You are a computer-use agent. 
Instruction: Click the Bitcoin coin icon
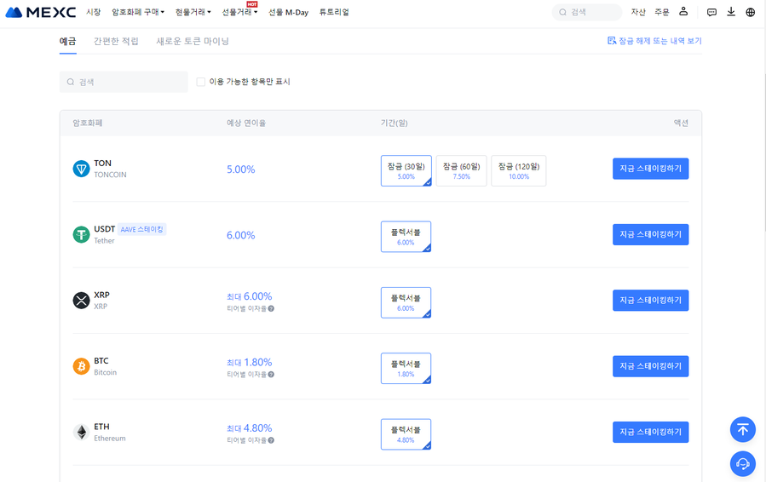tap(81, 366)
